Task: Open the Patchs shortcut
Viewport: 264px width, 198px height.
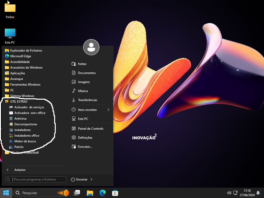Action: [x=16, y=147]
